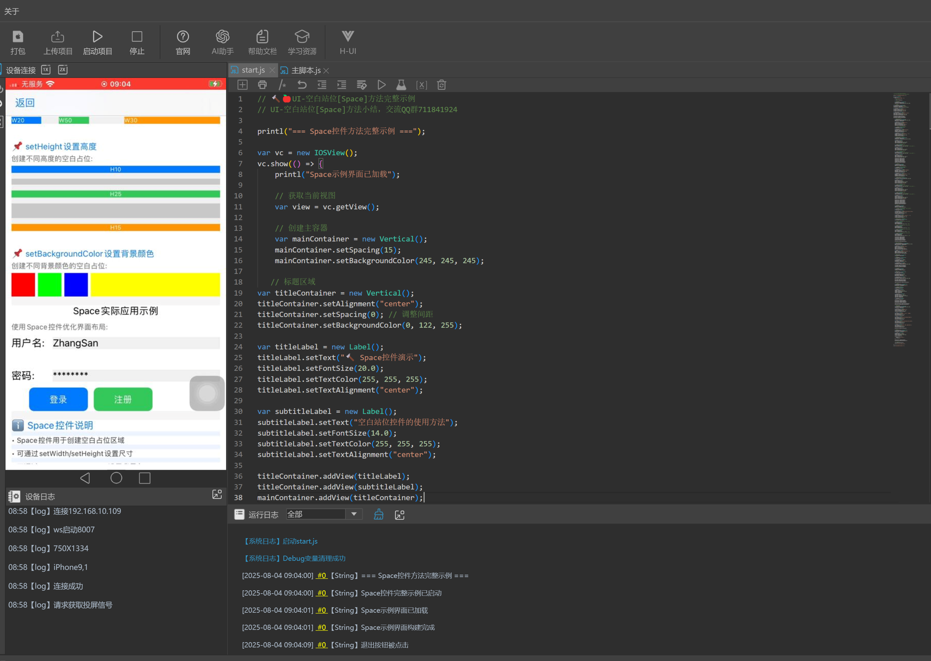931x661 pixels.
Task: Click the flask test icon
Action: (401, 85)
